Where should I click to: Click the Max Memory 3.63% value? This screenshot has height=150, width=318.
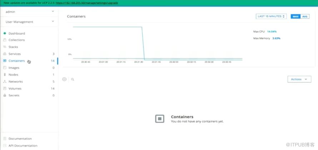tap(276, 38)
